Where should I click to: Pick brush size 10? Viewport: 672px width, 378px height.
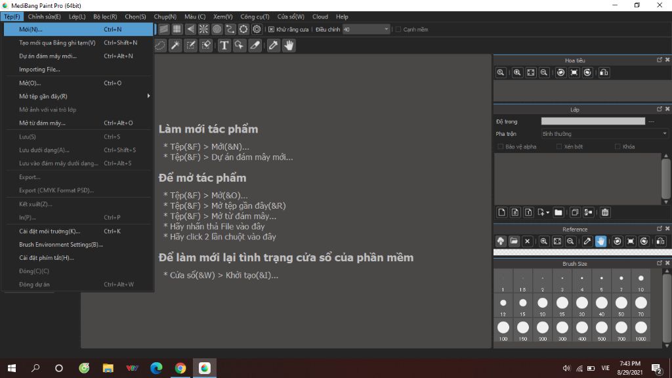tap(640, 281)
